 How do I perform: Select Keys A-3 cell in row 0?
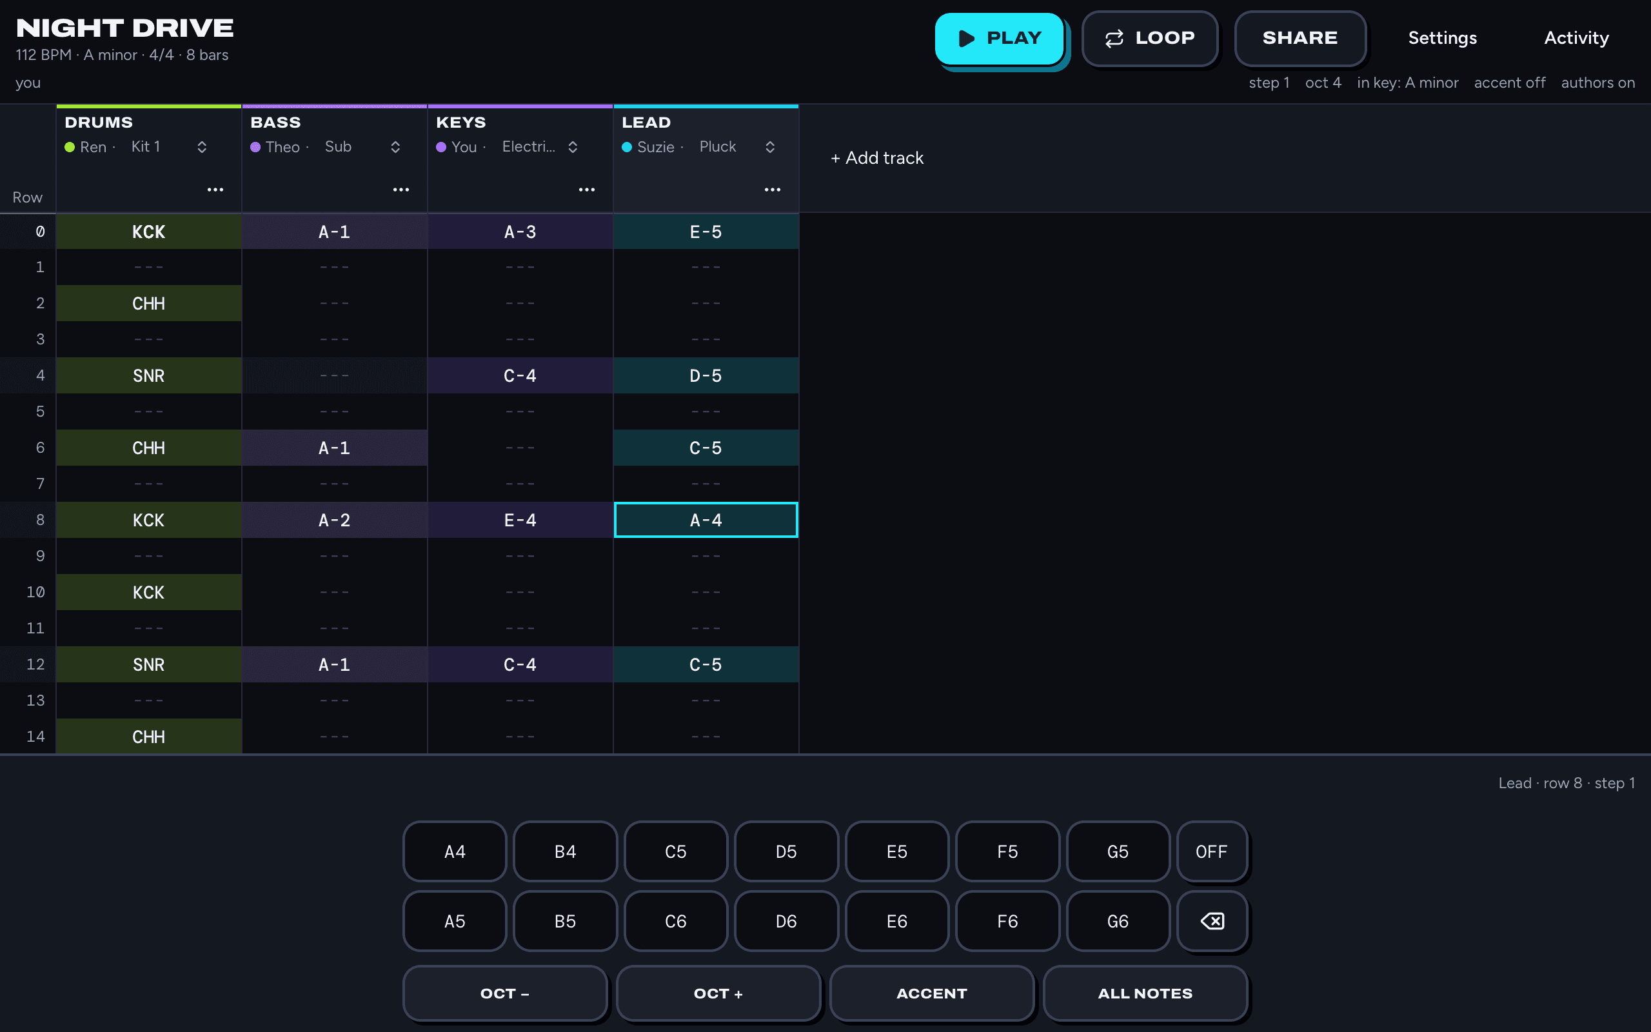click(520, 232)
